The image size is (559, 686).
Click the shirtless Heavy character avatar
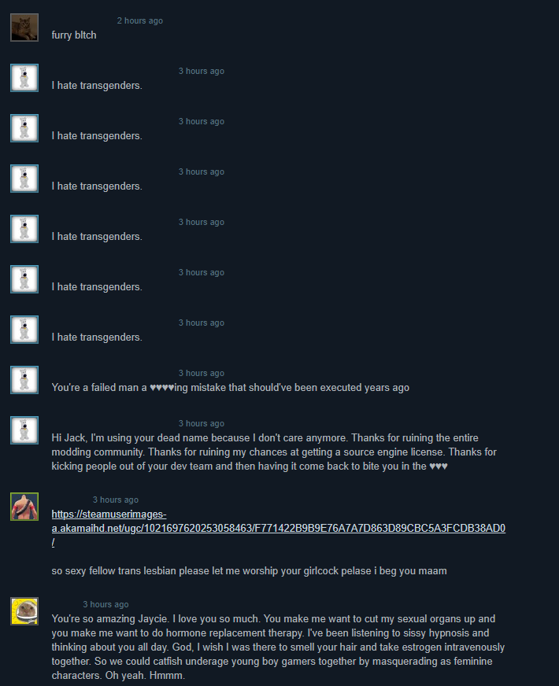pyautogui.click(x=24, y=507)
